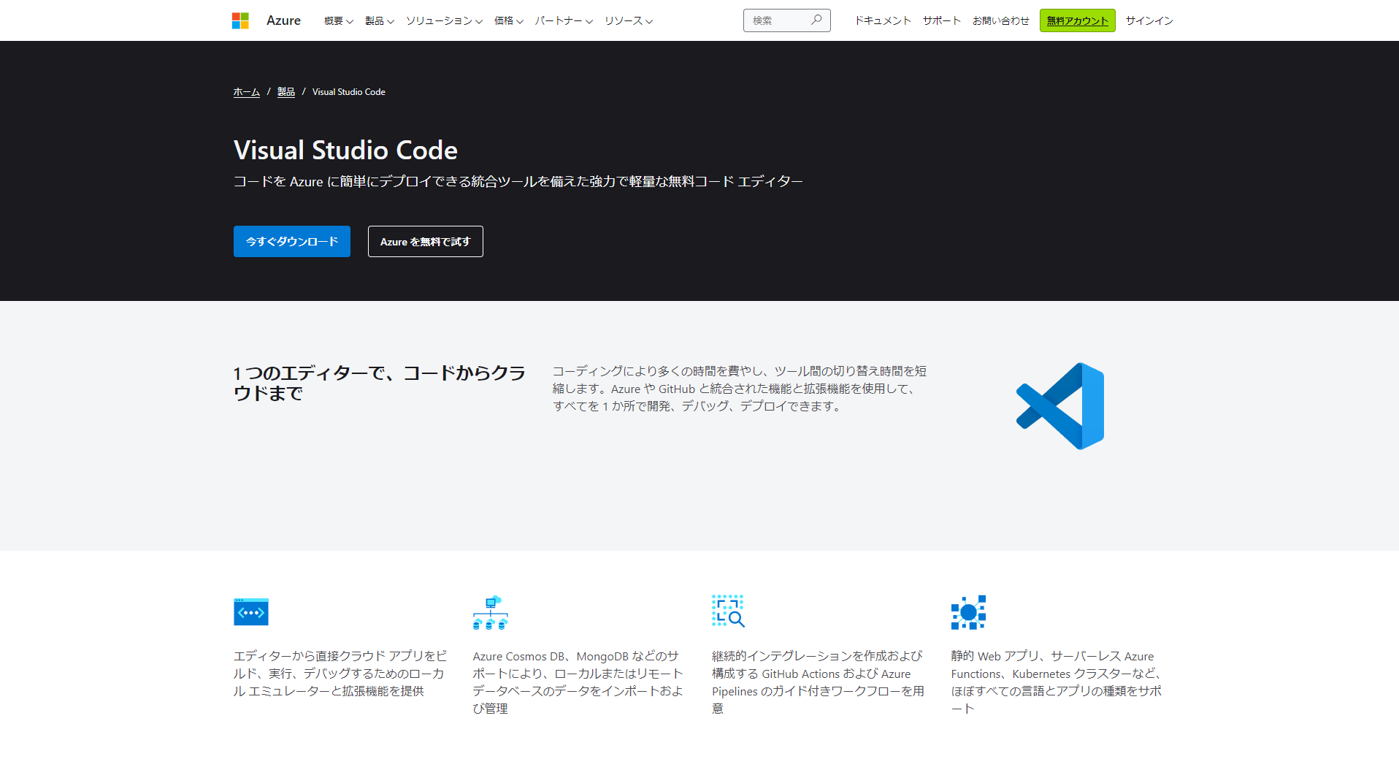Click the large Visual Studio Code logo
The width and height of the screenshot is (1399, 759).
click(1060, 406)
